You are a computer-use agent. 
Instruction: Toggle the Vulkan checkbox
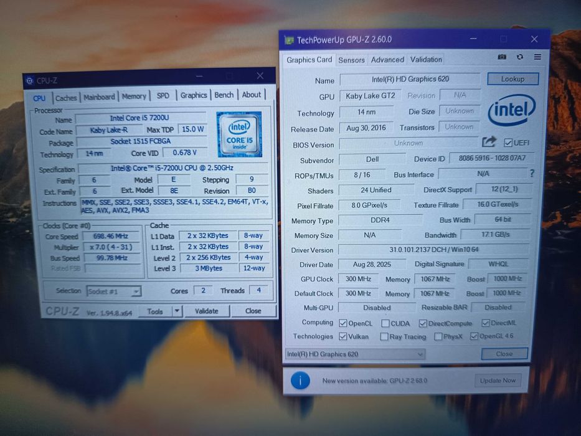pyautogui.click(x=343, y=336)
